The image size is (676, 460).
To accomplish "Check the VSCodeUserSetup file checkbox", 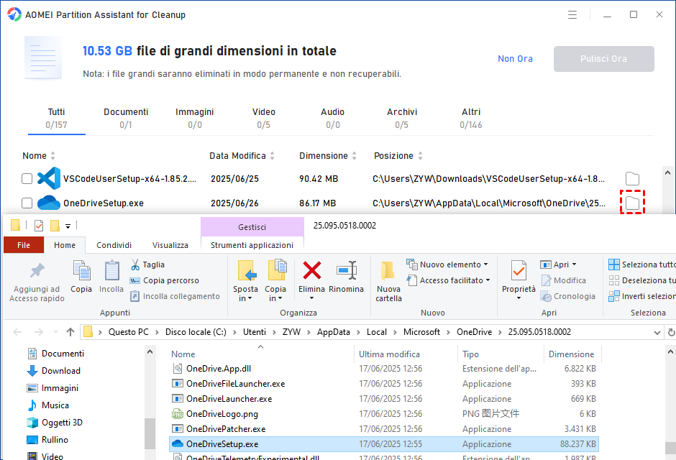I will [27, 179].
